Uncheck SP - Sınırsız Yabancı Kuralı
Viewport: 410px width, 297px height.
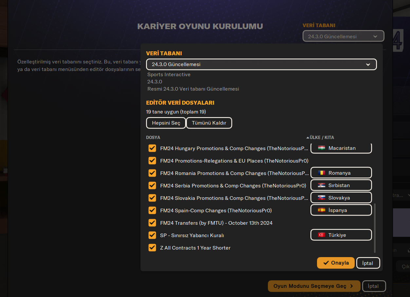click(x=152, y=235)
